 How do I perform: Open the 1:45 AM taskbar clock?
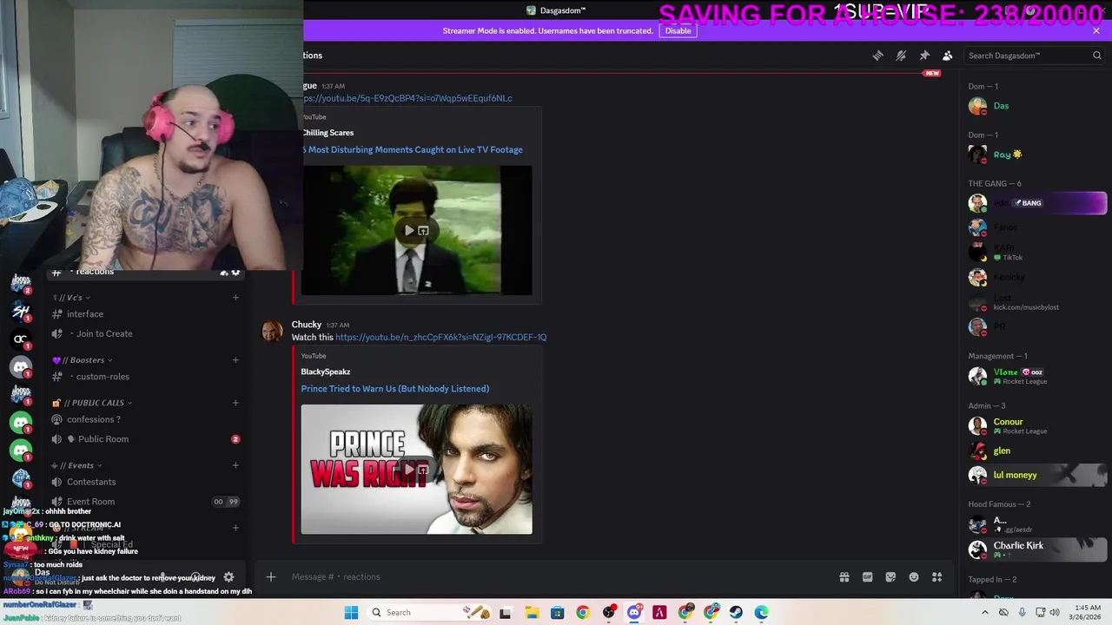click(x=1088, y=612)
